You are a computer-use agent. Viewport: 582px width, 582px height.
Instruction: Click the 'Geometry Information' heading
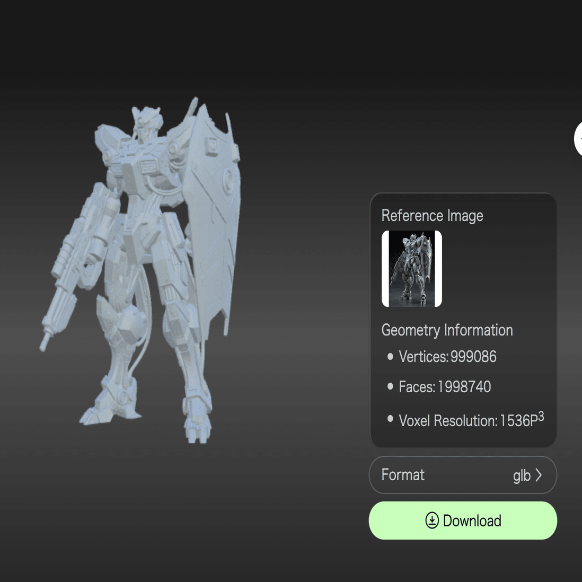click(447, 330)
